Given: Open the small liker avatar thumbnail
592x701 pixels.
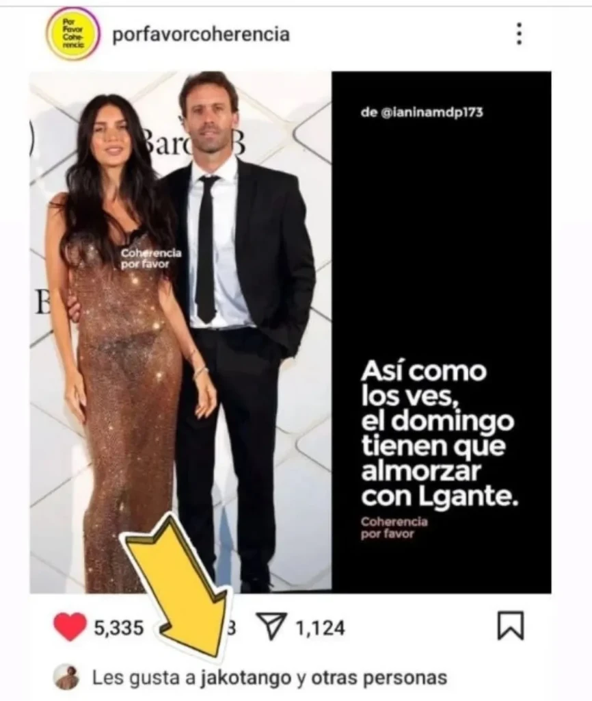Looking at the screenshot, I should click(x=66, y=678).
